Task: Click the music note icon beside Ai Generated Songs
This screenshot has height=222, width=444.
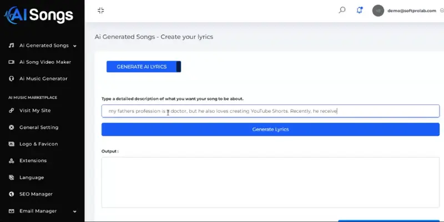Action: point(11,46)
